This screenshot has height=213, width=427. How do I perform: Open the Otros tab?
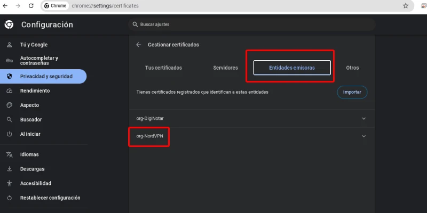[352, 68]
